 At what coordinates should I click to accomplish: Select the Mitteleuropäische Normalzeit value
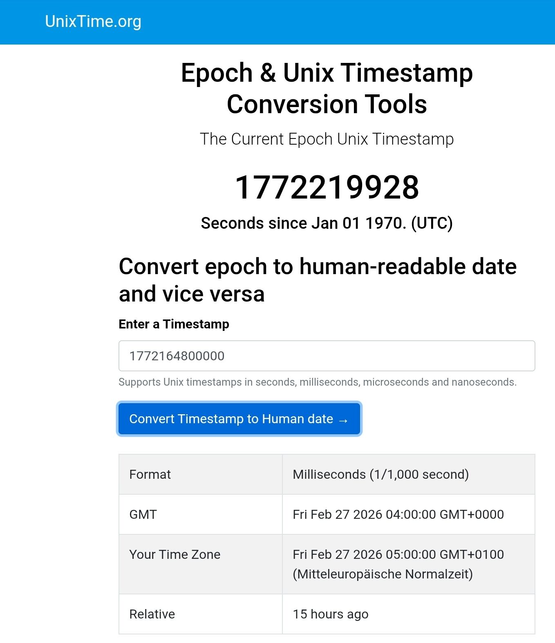pos(383,574)
